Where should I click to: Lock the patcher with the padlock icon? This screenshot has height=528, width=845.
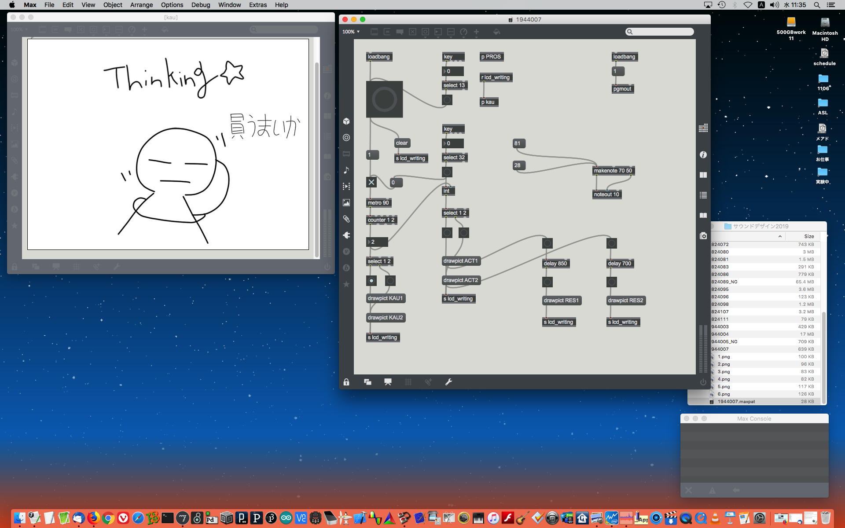(x=346, y=382)
